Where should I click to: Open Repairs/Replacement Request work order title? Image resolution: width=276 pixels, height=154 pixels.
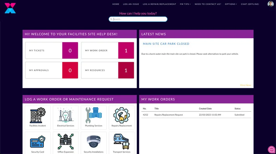tap(168, 115)
